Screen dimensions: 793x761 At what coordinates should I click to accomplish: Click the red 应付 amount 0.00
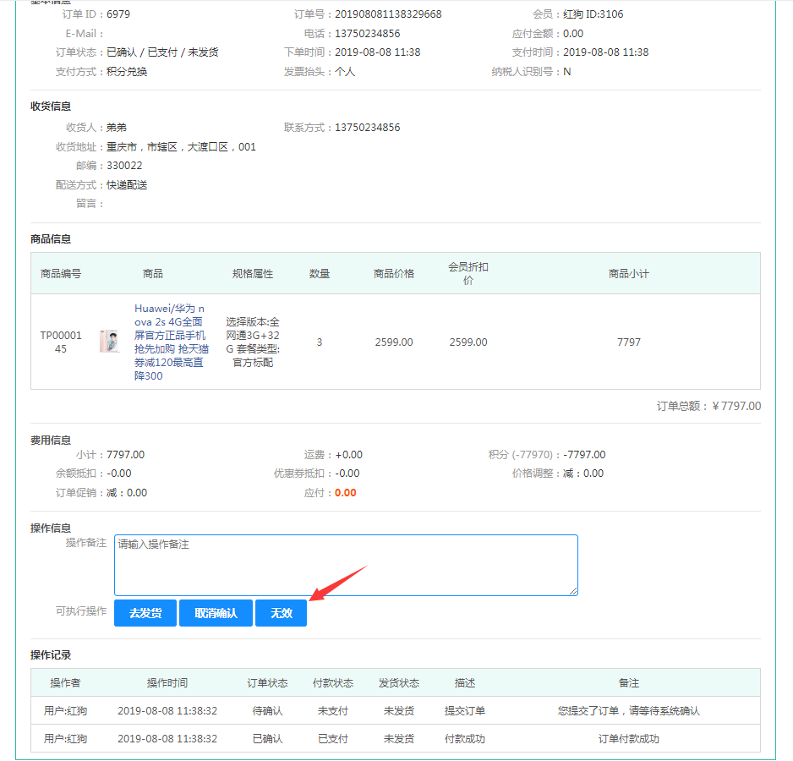click(346, 493)
